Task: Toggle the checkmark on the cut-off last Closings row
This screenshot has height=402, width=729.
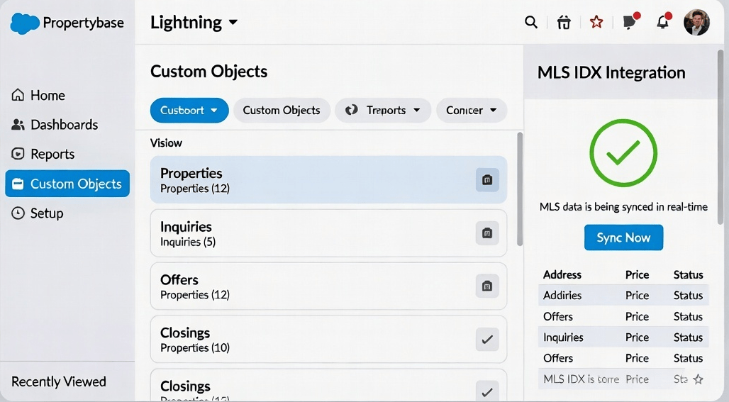Action: (487, 392)
